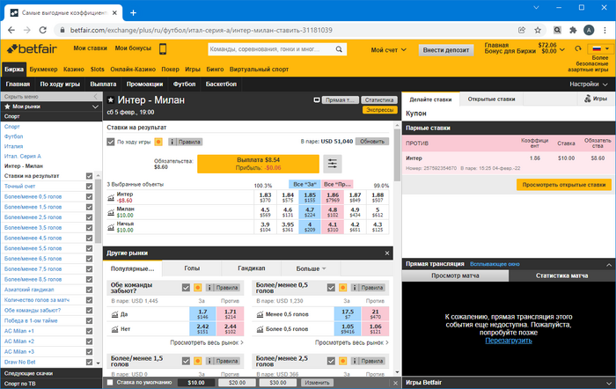Switch to the Голы markets tab
The height and width of the screenshot is (389, 616).
click(192, 268)
